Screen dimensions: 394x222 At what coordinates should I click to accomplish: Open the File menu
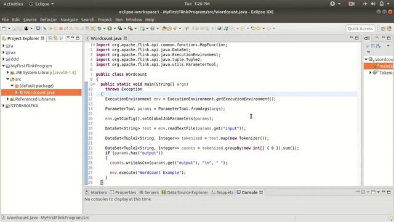(x=5, y=20)
